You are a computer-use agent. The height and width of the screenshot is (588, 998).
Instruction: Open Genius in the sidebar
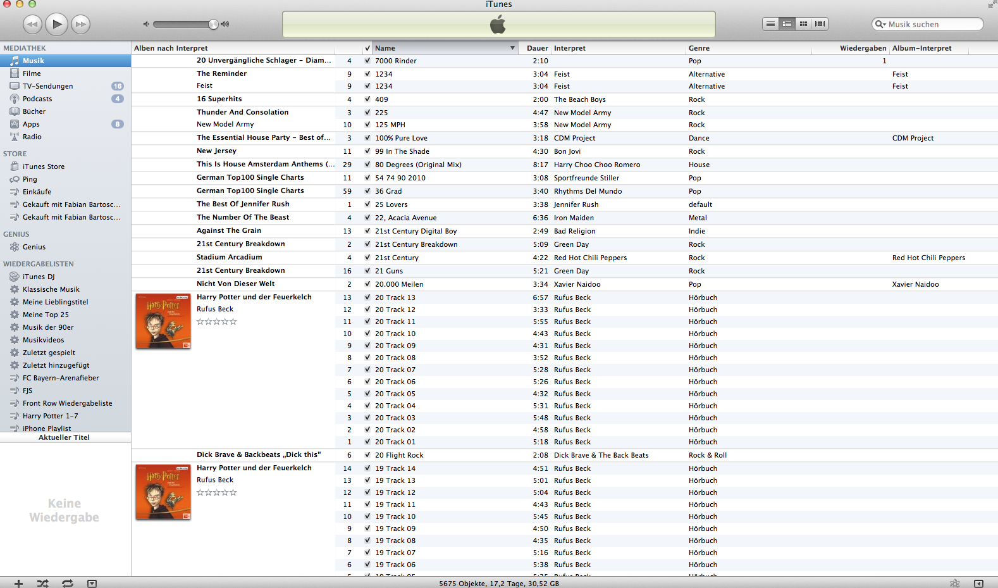[65, 247]
